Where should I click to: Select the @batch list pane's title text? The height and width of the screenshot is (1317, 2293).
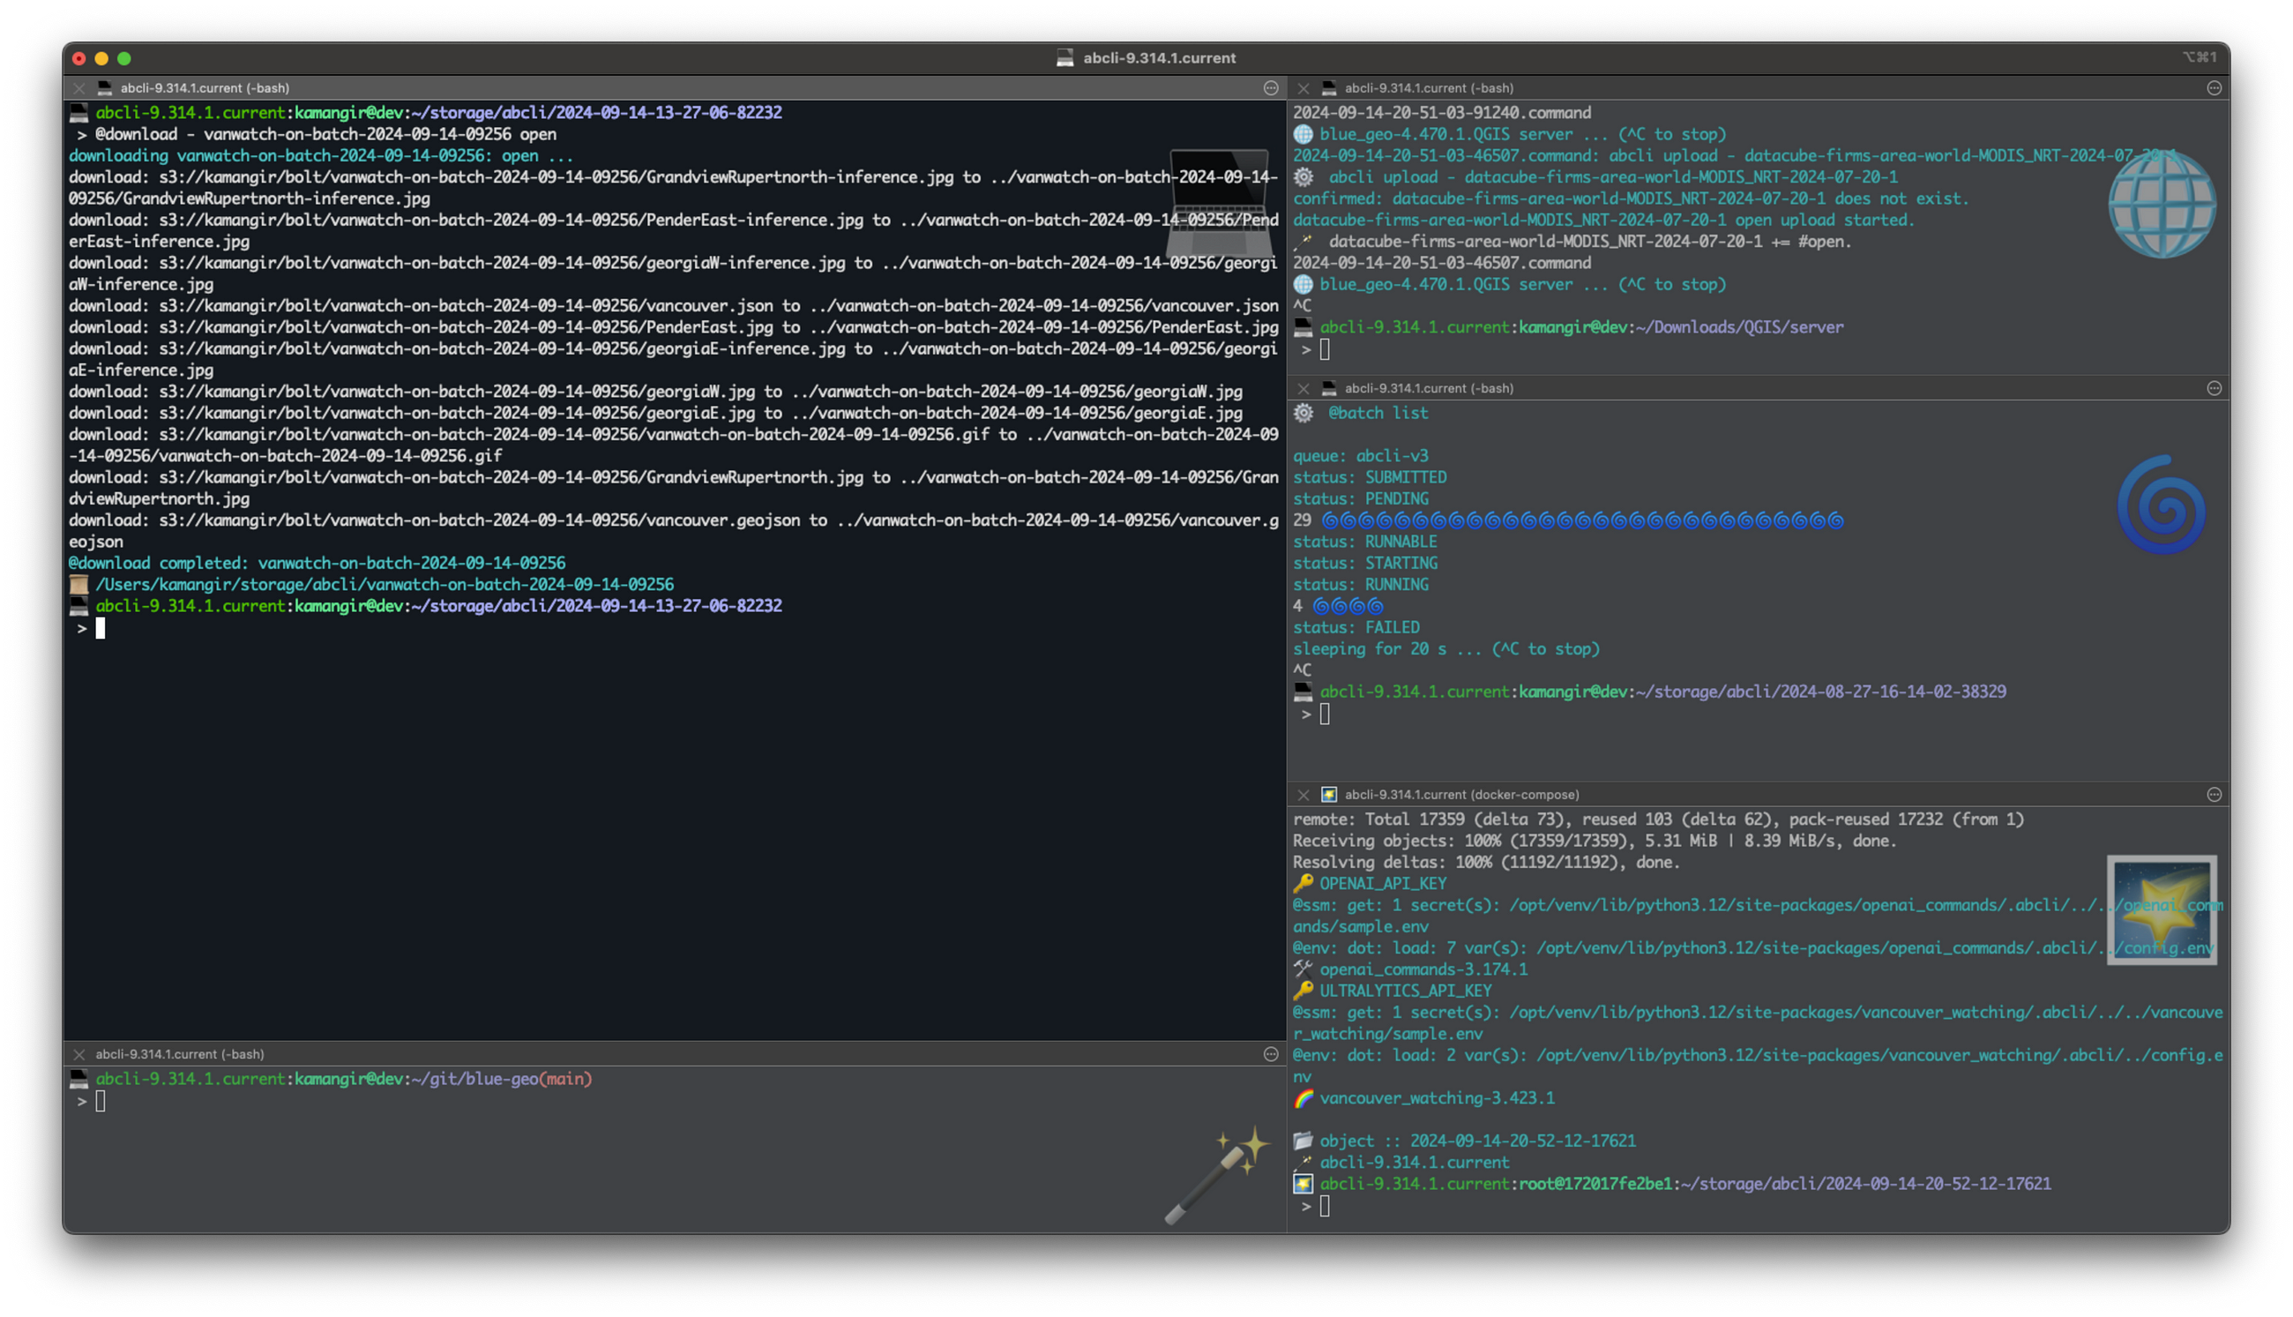point(1429,388)
